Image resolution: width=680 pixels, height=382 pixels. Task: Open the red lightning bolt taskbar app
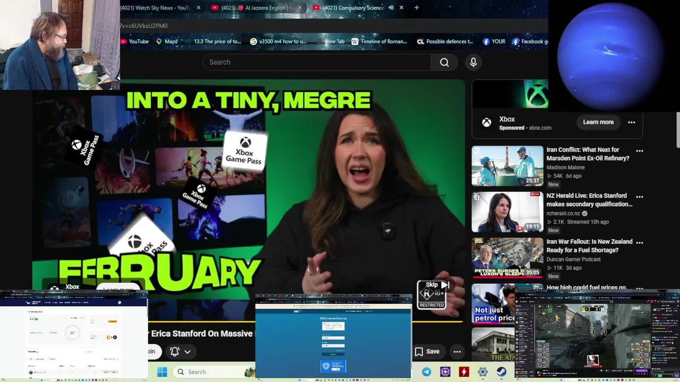(x=464, y=372)
